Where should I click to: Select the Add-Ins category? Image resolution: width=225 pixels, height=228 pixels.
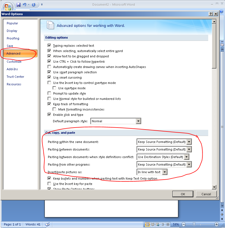pyautogui.click(x=12, y=69)
